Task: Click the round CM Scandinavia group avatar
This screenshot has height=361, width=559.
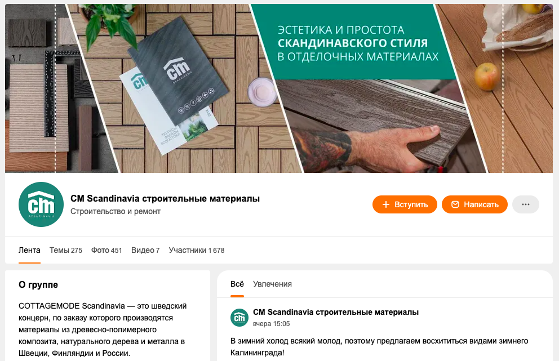Action: click(x=41, y=204)
